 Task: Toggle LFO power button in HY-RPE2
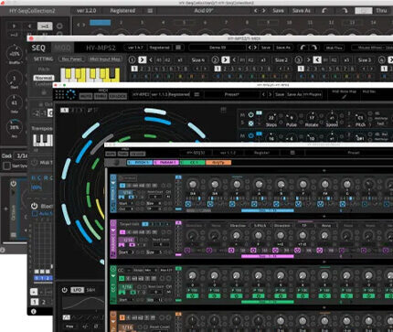(x=65, y=290)
